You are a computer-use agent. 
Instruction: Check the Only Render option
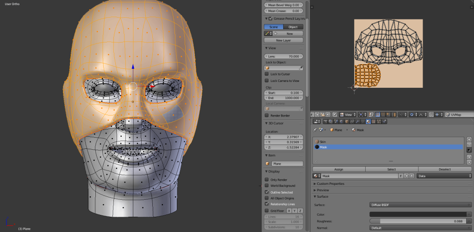[x=267, y=179]
